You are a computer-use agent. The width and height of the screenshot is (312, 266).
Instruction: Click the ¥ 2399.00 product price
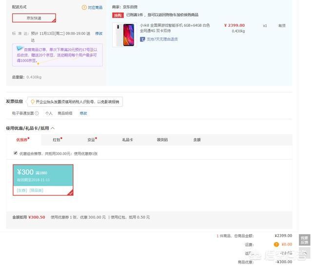tap(234, 25)
